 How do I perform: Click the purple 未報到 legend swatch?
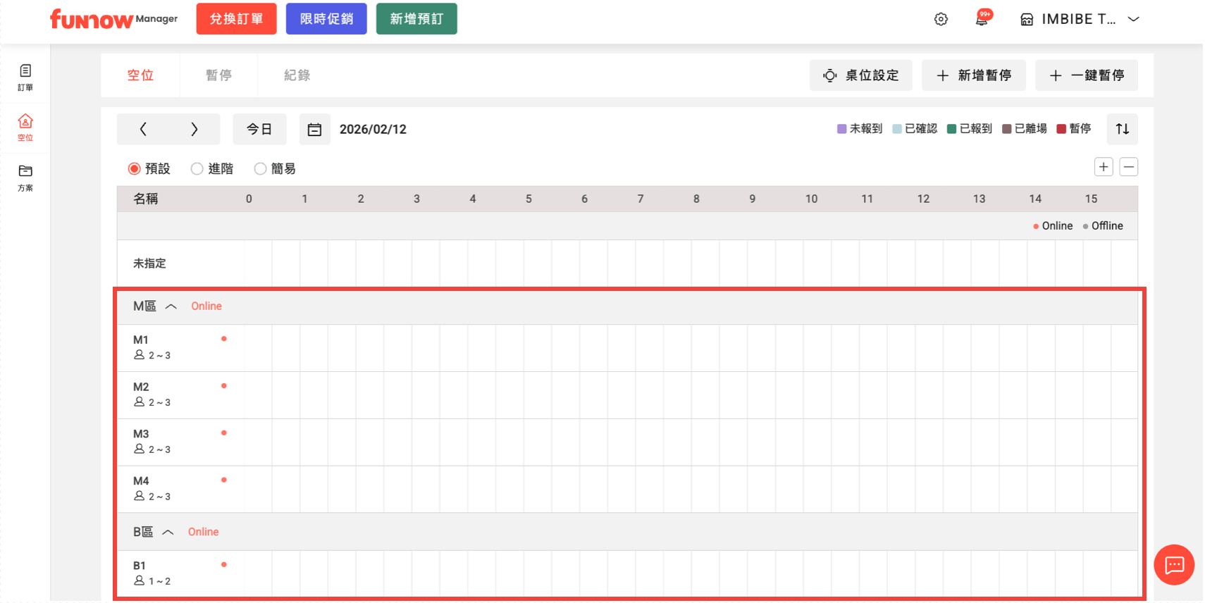(841, 129)
